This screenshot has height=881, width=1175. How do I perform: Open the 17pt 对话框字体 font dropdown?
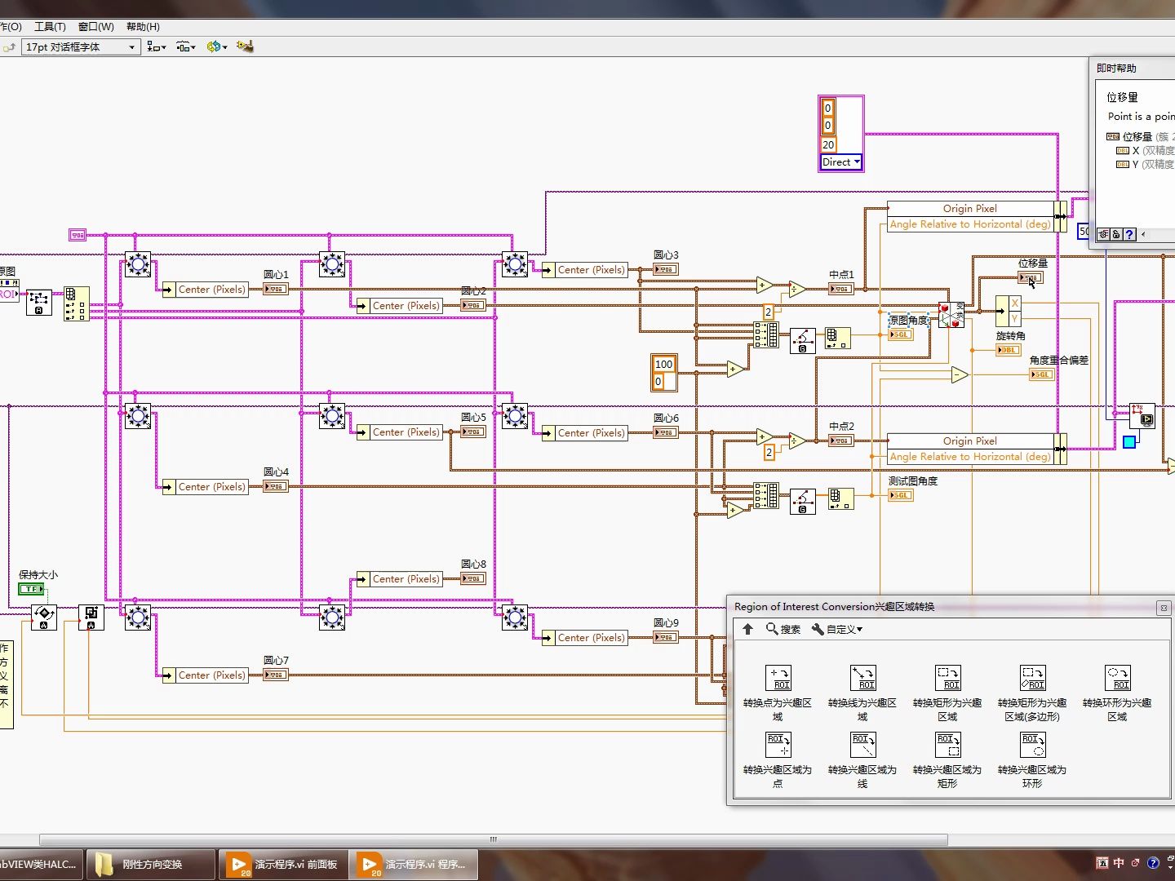tap(132, 47)
